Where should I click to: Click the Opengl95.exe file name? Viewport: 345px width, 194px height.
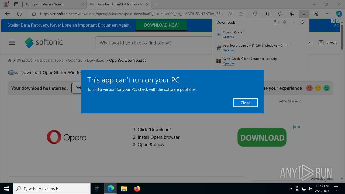(232, 32)
